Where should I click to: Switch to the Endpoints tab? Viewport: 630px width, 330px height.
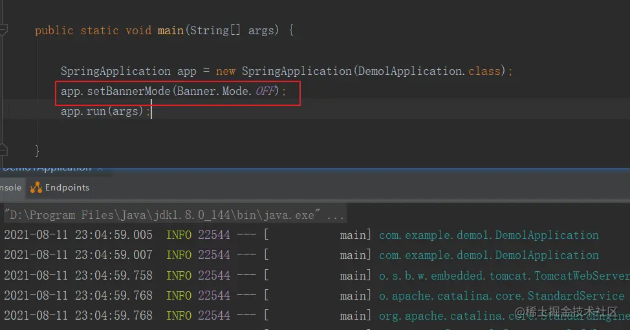(60, 188)
